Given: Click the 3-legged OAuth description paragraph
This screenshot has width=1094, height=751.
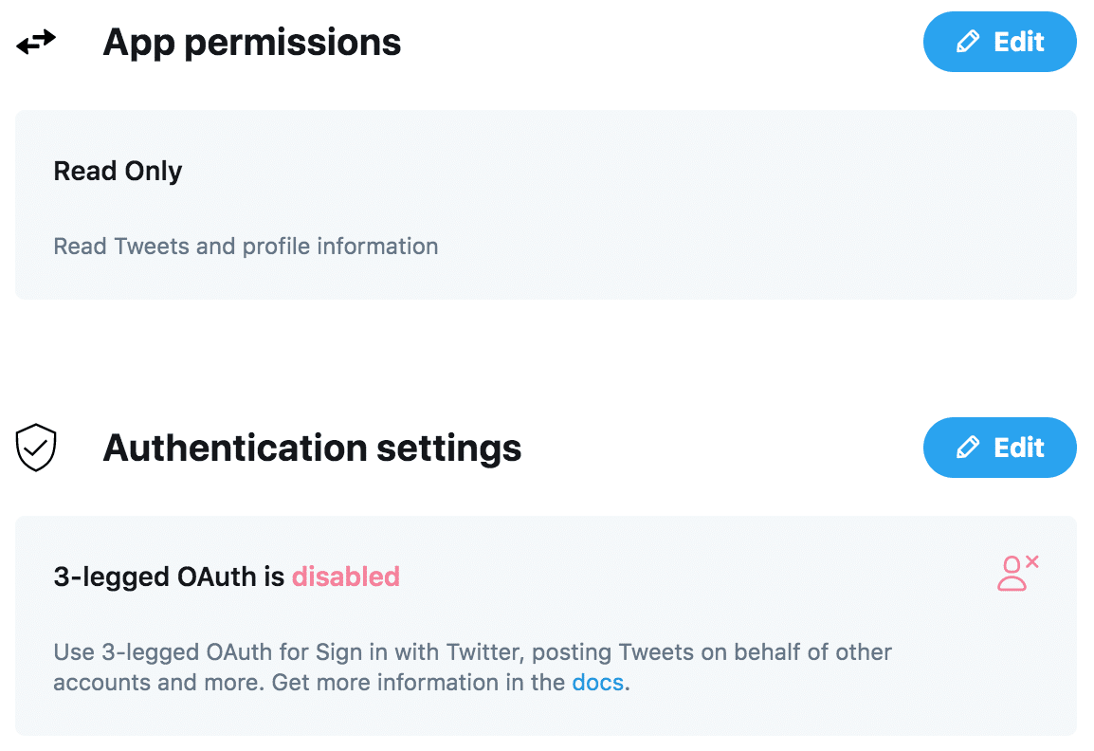Looking at the screenshot, I should tap(472, 668).
